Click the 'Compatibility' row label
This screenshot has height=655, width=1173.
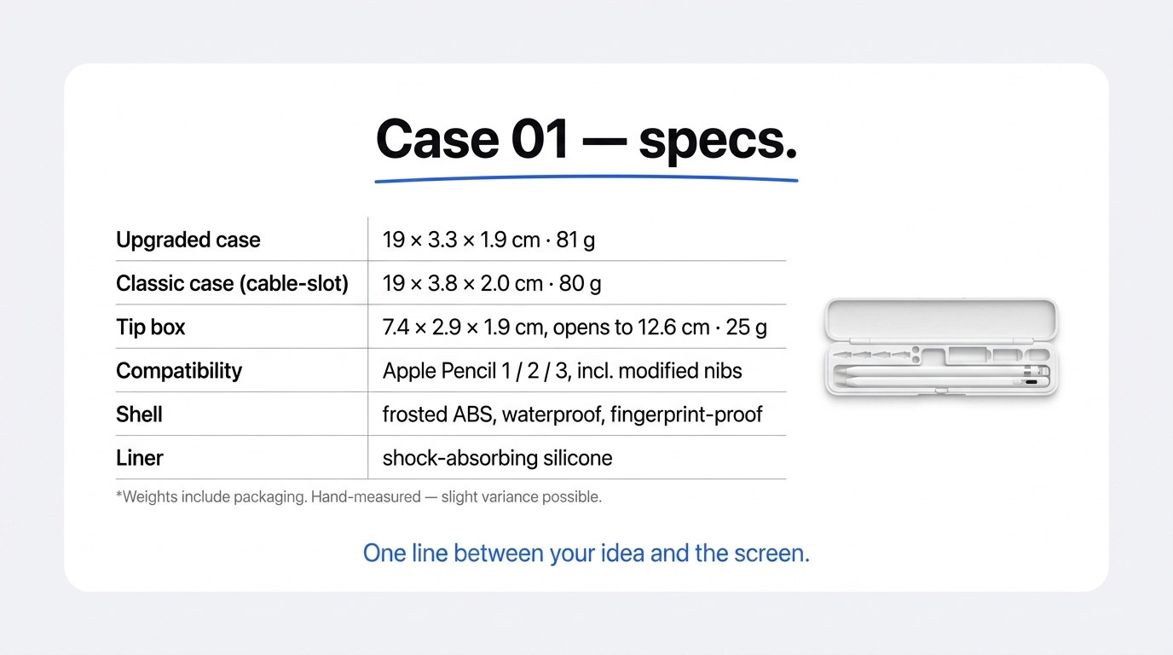[179, 371]
